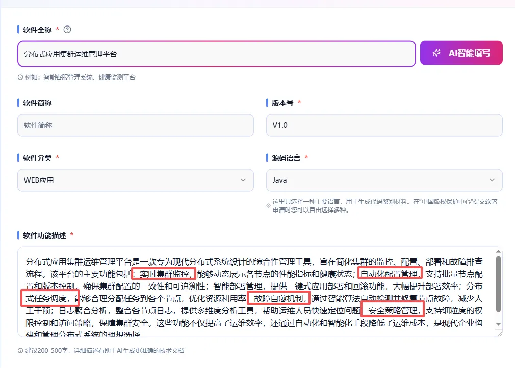Click the 源码语言 dropdown chevron
The image size is (515, 368).
(x=492, y=180)
